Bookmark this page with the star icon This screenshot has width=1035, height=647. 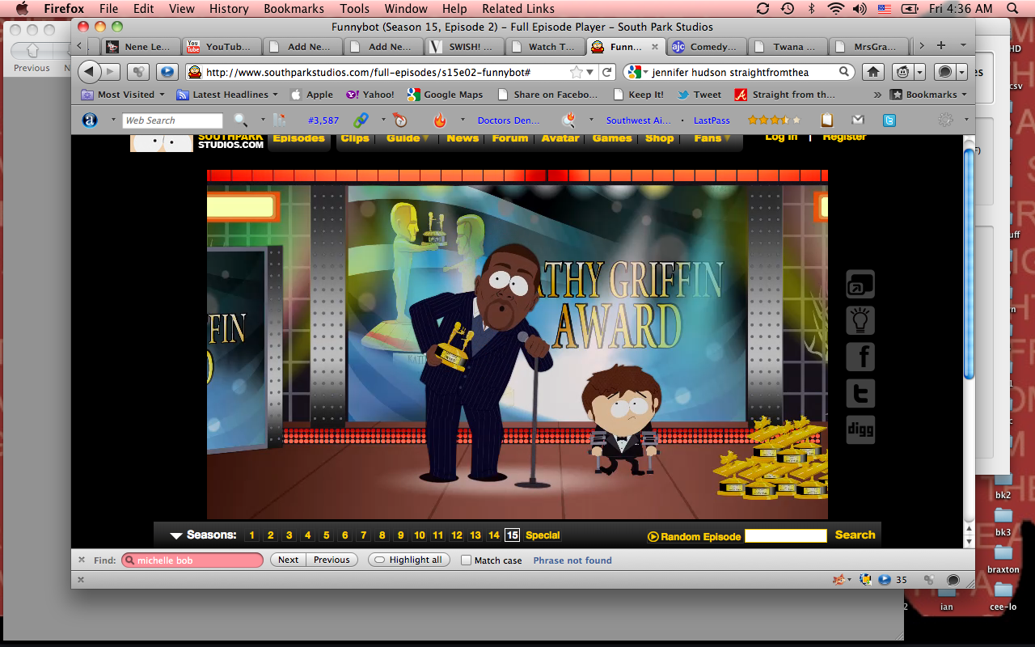pyautogui.click(x=577, y=72)
